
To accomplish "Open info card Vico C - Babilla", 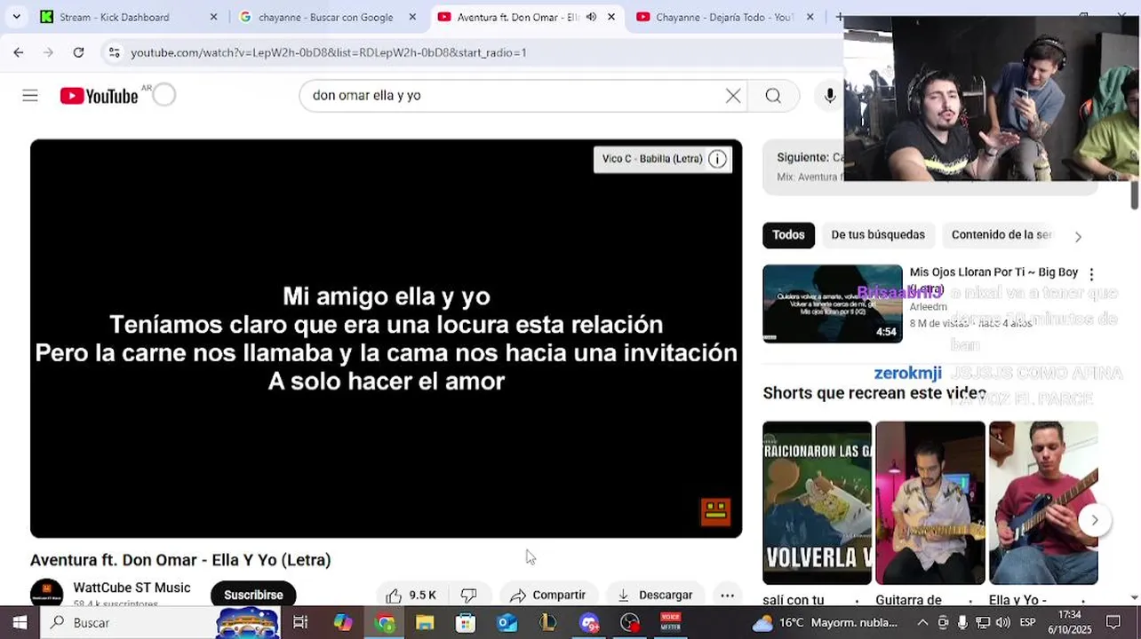I will click(663, 159).
